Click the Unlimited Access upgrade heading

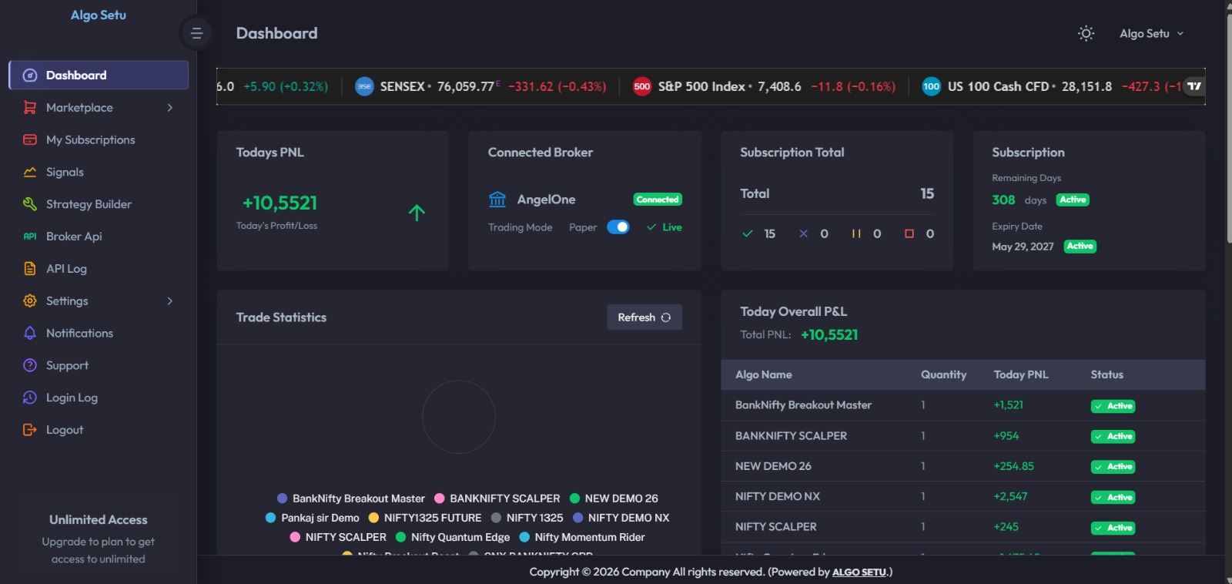(99, 520)
